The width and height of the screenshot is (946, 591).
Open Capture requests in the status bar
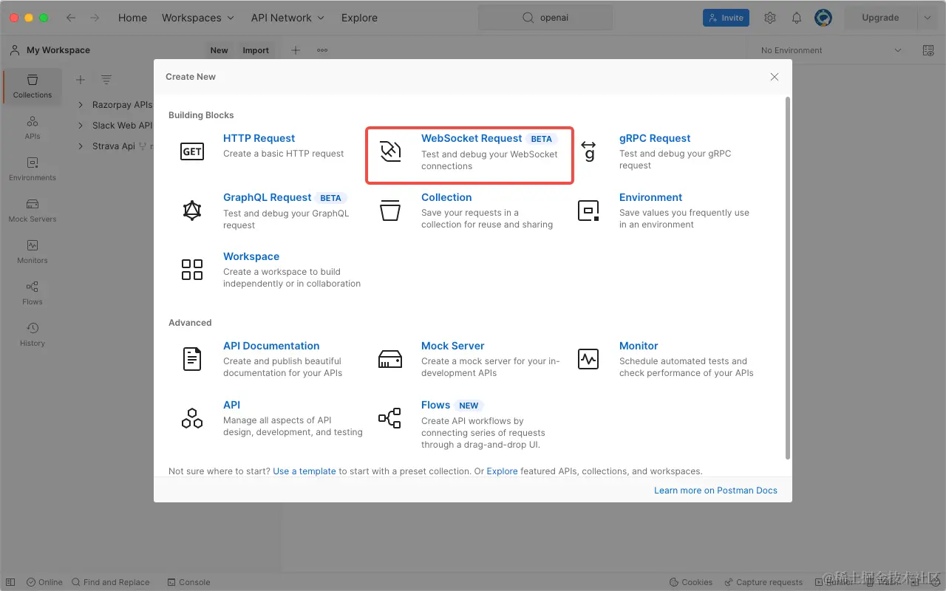pos(763,581)
